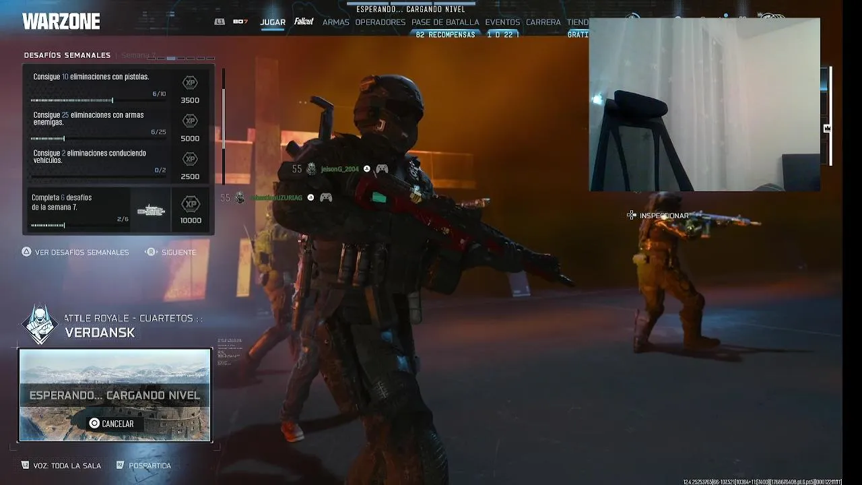
Task: Click week 7 completion progress bar
Action: 80,226
